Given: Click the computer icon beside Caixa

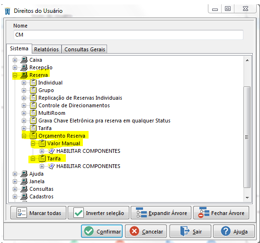Looking at the screenshot, I should (x=24, y=60).
